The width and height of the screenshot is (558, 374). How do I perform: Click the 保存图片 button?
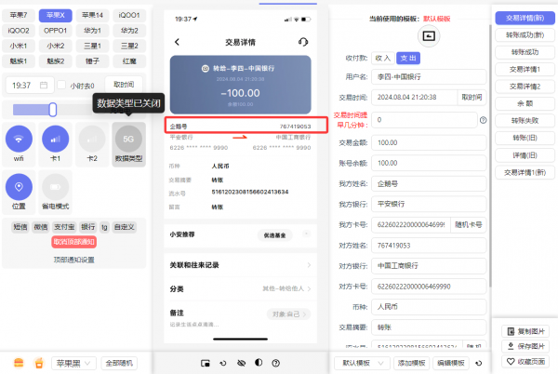[x=526, y=346]
